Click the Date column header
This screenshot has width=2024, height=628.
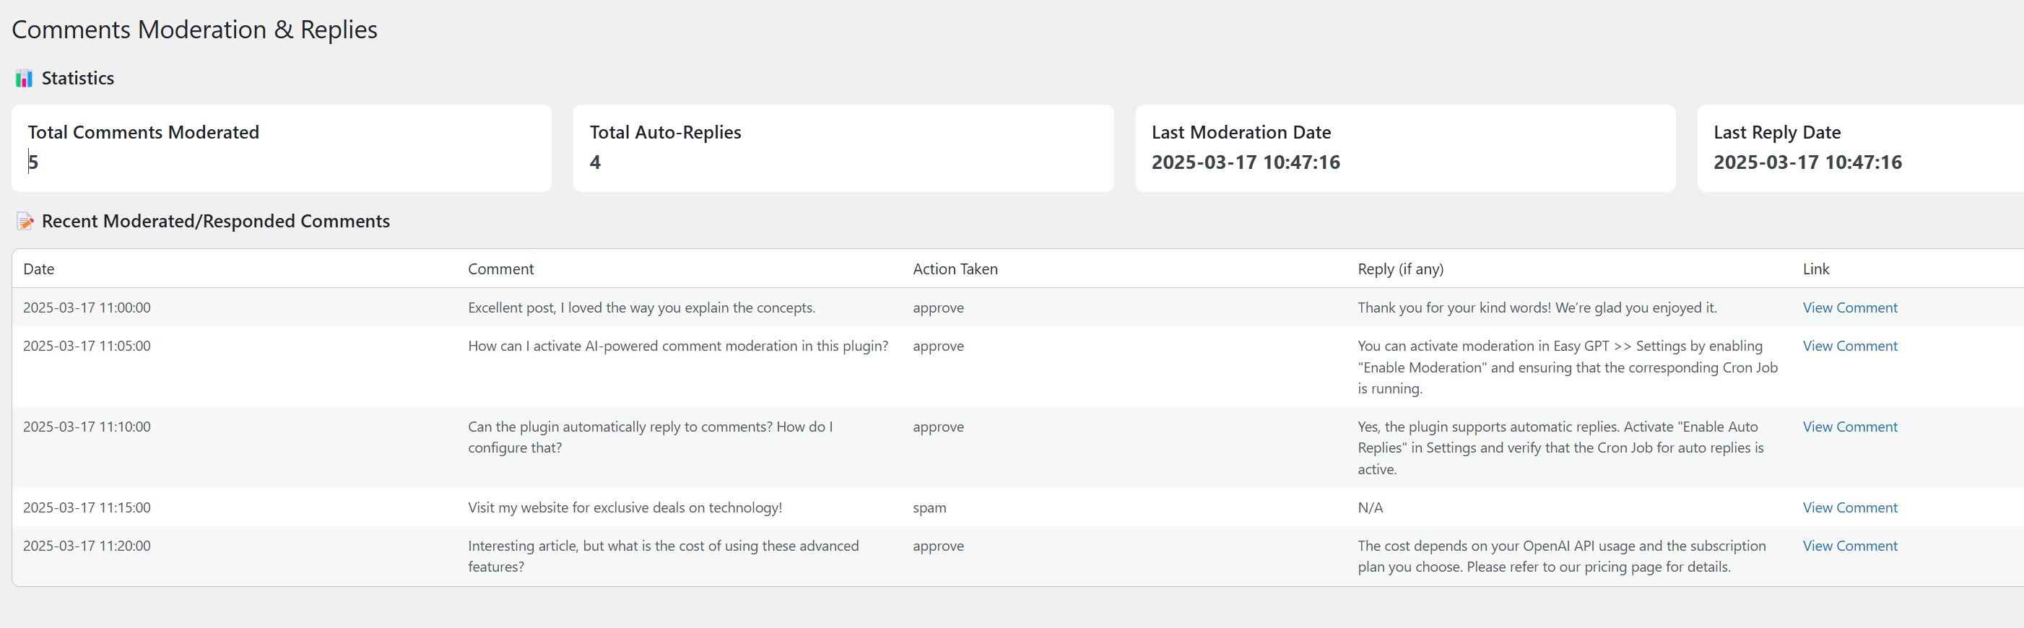[x=38, y=269]
